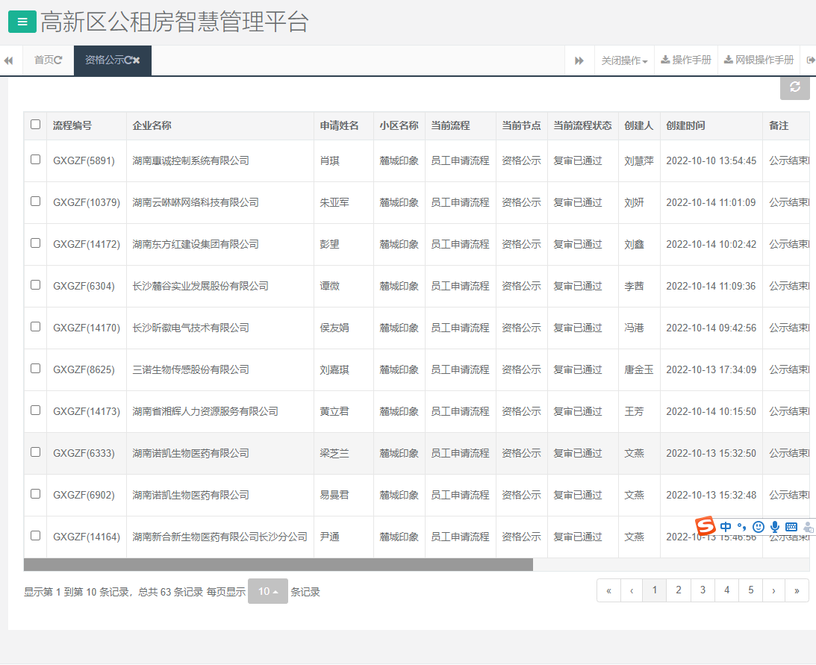Switch to the 首页 tab
816x665 pixels.
coord(46,60)
